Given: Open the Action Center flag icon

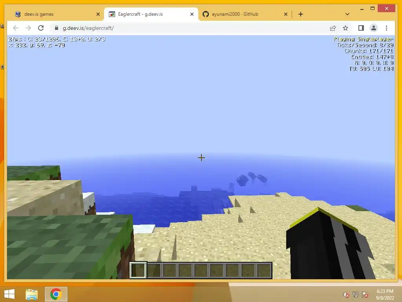Looking at the screenshot, I should click(365, 295).
